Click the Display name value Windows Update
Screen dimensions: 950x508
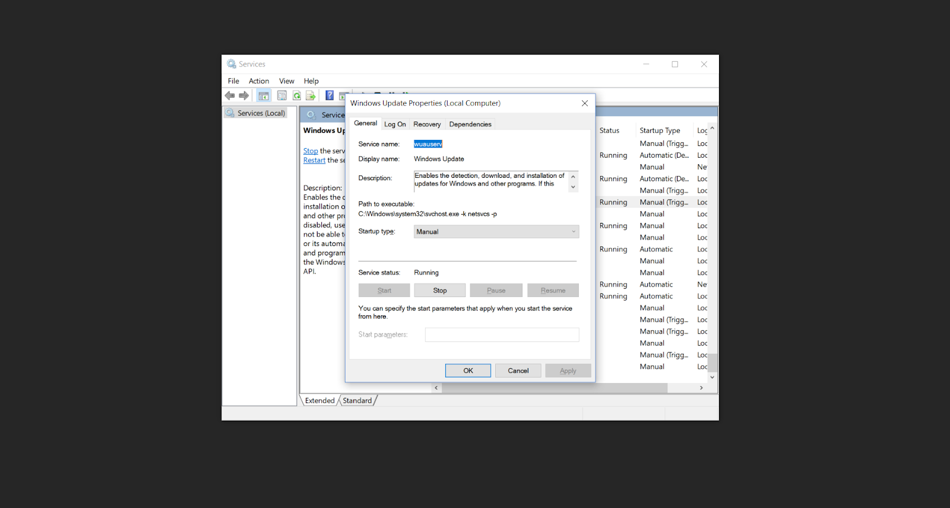(439, 159)
